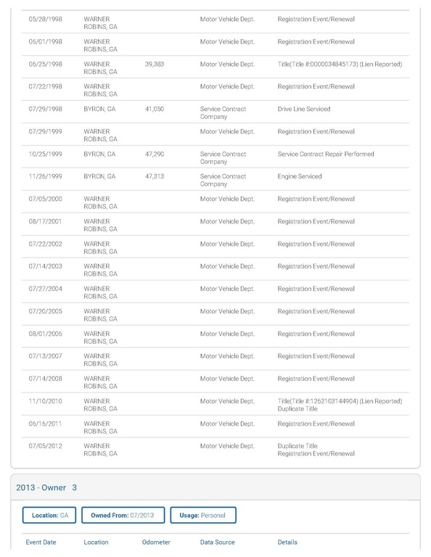The height and width of the screenshot is (557, 431).
Task: Collapse the 2013 - Owner 3 section header
Action: (215, 487)
